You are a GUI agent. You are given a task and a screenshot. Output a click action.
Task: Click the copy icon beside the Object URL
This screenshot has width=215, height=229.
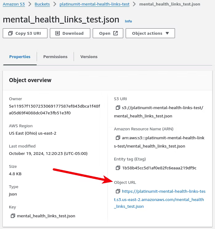118,191
